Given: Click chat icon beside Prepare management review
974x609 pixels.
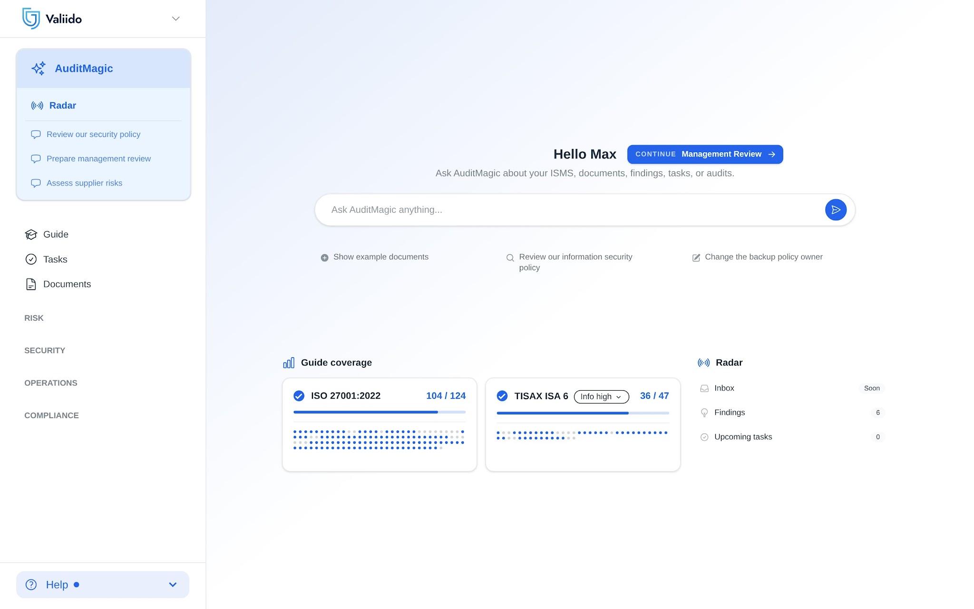Looking at the screenshot, I should 36,159.
